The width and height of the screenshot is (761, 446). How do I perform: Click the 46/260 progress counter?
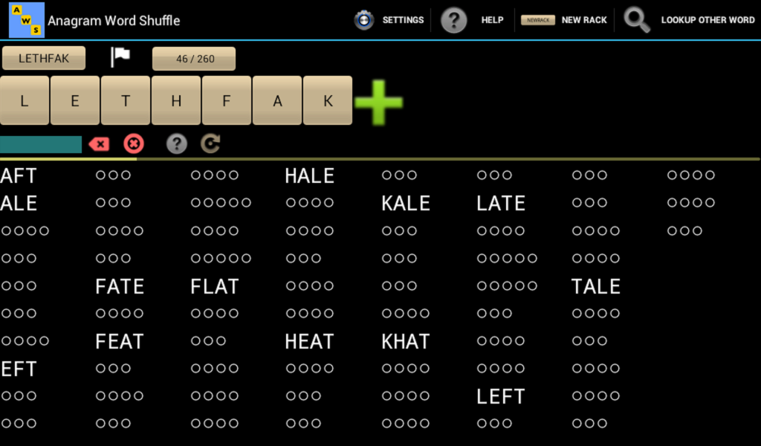pyautogui.click(x=193, y=58)
